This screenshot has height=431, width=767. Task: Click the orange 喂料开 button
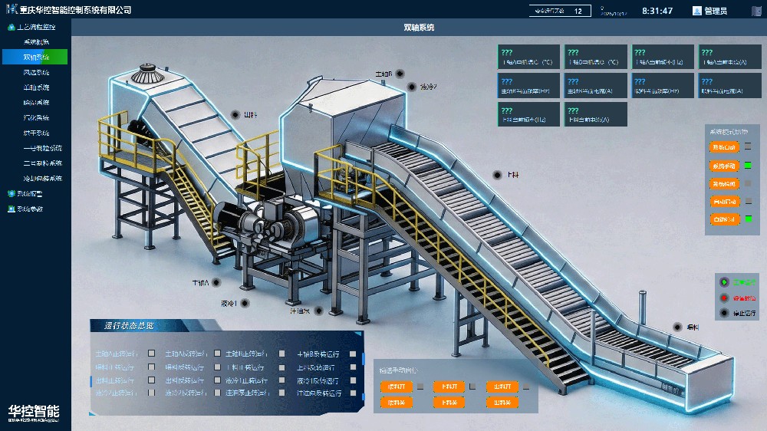[x=397, y=387]
